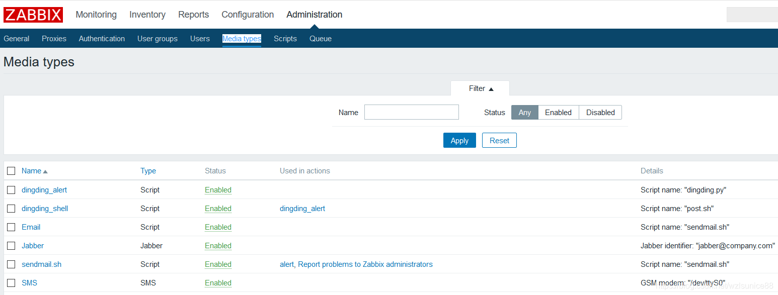Open the dingding_alert media type

click(44, 190)
